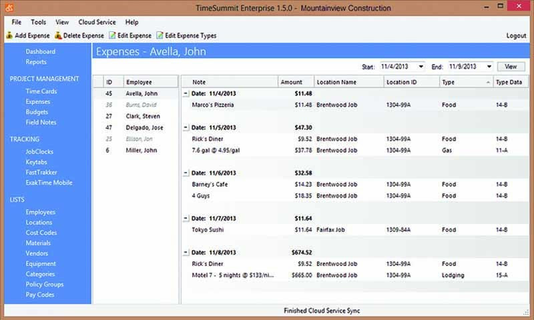
Task: Click the Edit Expense Types icon
Action: (x=160, y=35)
